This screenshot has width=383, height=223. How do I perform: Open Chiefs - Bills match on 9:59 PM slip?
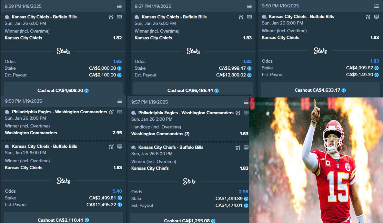tap(44, 17)
